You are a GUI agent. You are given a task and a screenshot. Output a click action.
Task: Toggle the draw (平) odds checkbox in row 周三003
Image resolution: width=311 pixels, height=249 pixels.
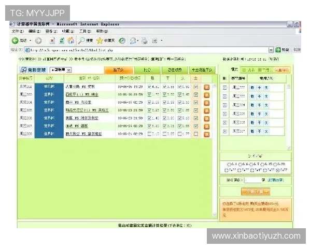point(164,94)
